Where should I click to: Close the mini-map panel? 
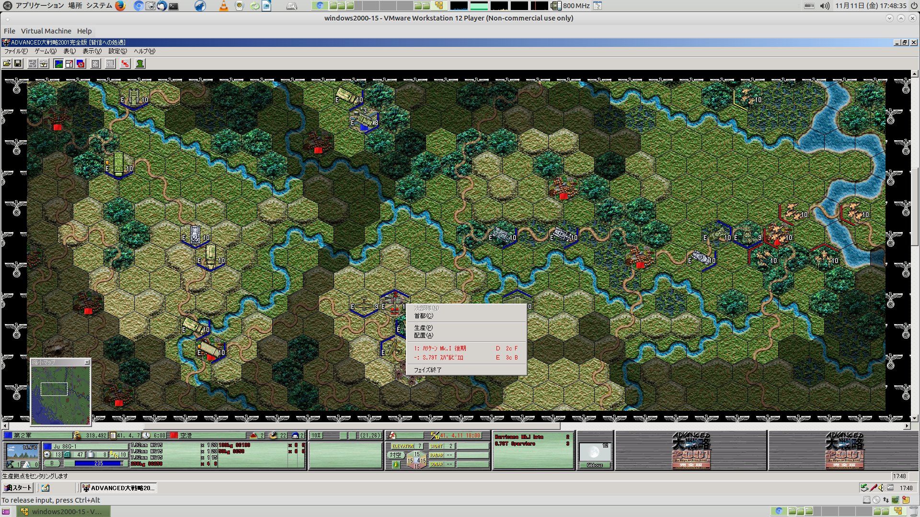(x=87, y=362)
